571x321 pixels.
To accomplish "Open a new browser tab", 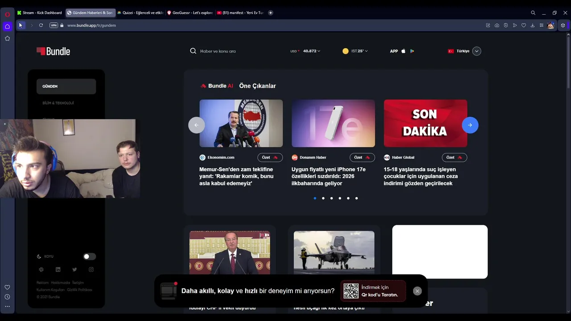I will tap(271, 13).
